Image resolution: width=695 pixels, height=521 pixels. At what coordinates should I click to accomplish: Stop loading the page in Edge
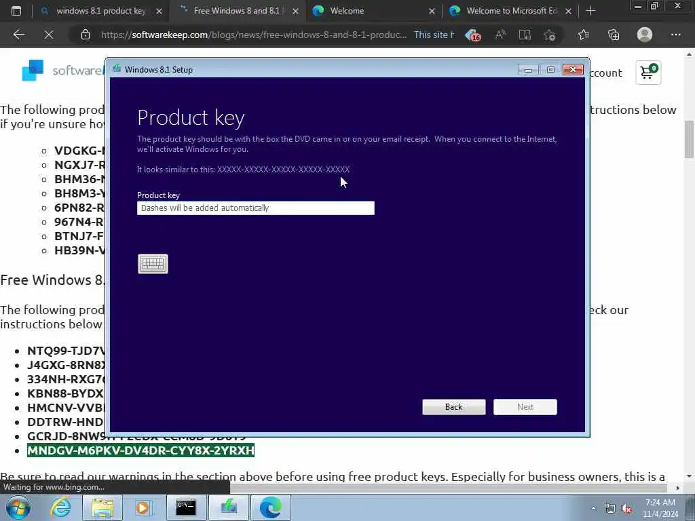[x=49, y=35]
